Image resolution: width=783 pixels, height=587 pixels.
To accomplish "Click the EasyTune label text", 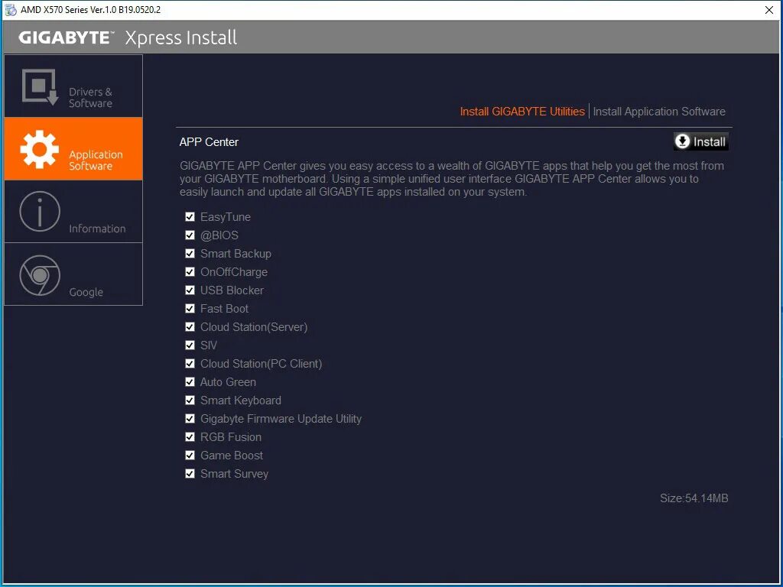I will 226,217.
